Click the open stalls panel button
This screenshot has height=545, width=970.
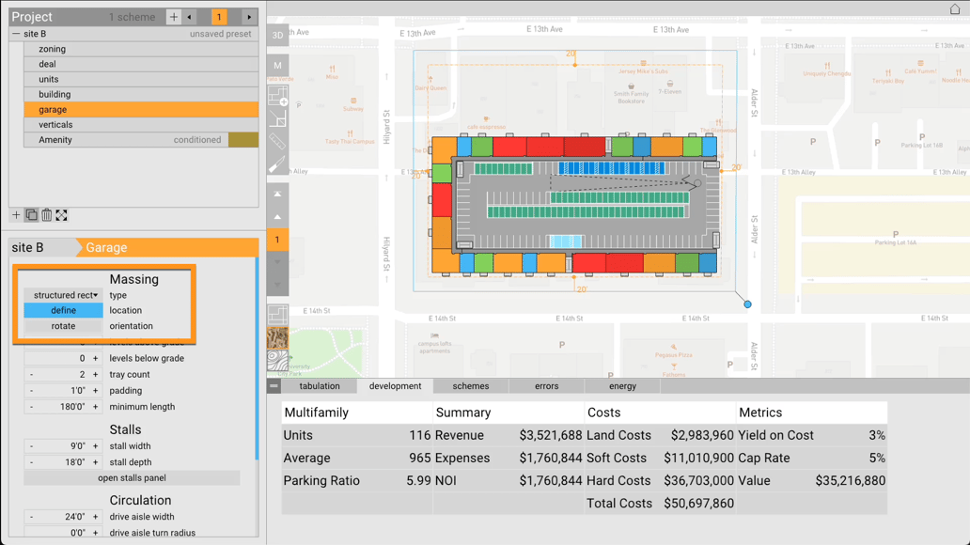pyautogui.click(x=132, y=478)
